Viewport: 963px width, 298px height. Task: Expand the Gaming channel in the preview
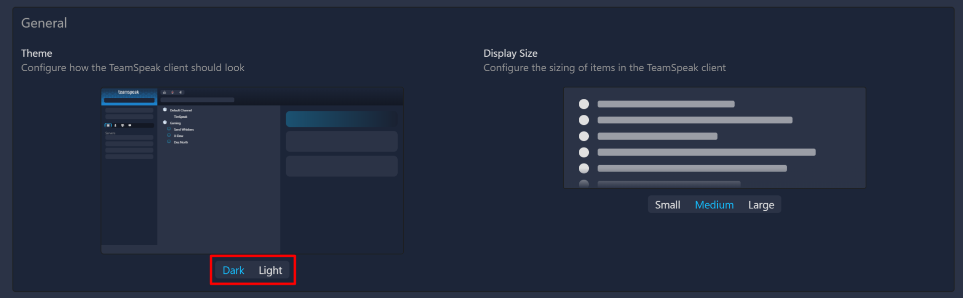coord(165,122)
